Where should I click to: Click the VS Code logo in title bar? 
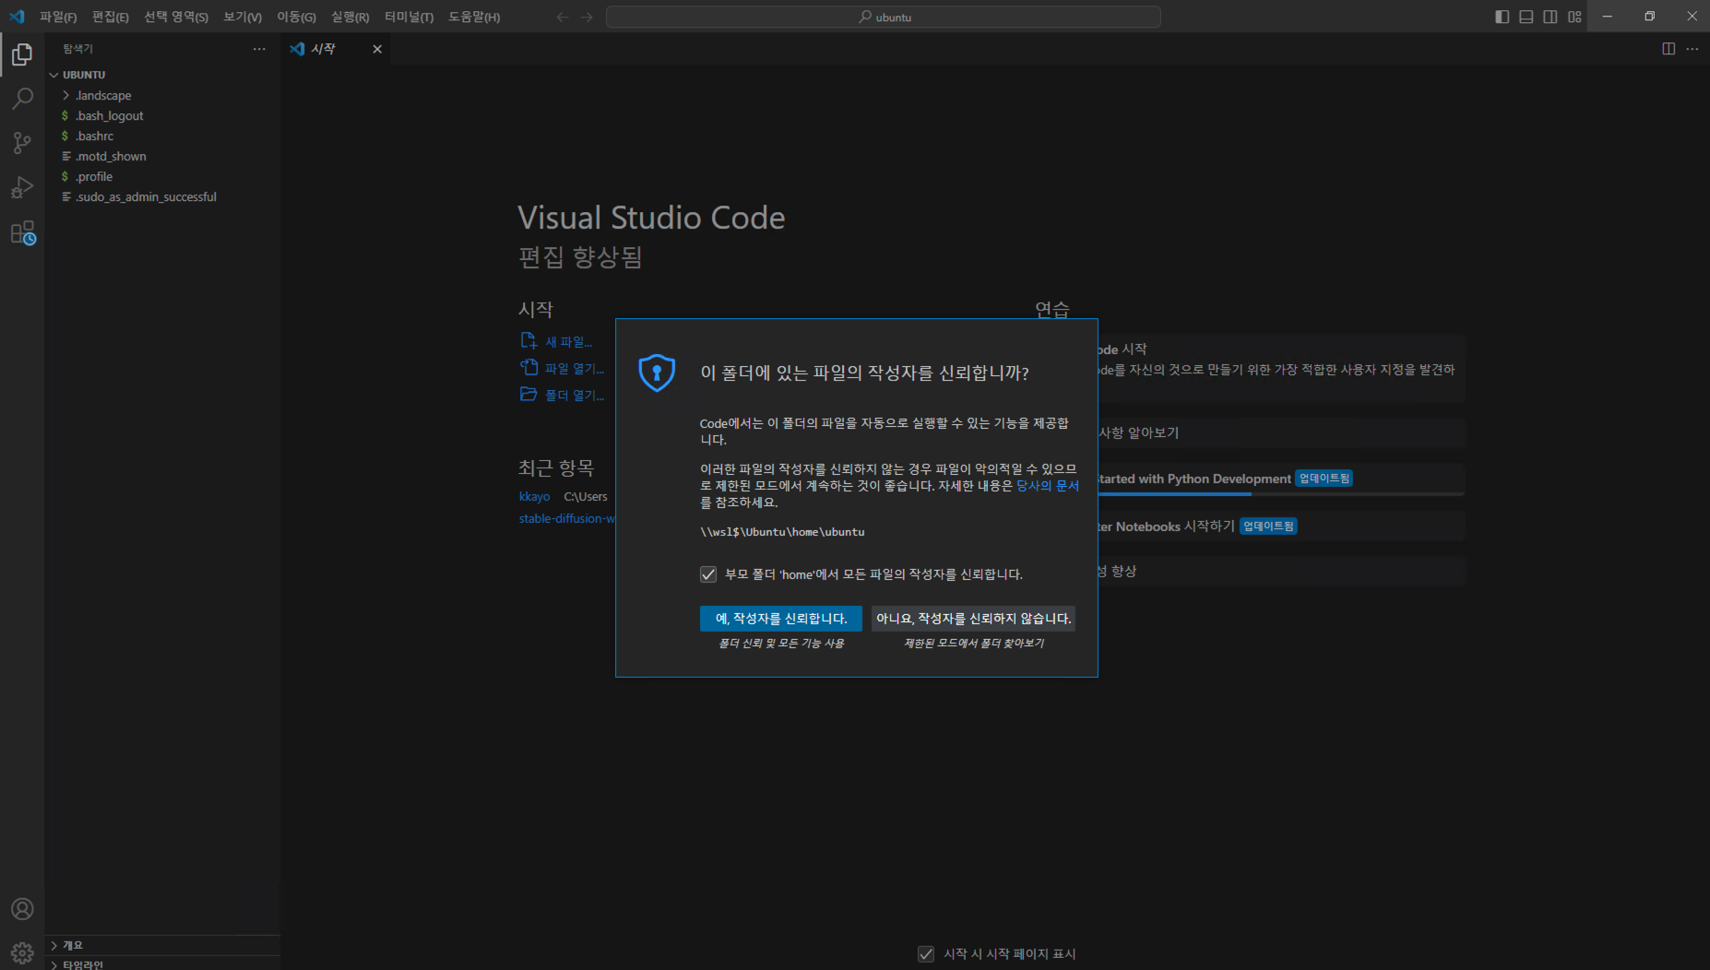point(17,17)
